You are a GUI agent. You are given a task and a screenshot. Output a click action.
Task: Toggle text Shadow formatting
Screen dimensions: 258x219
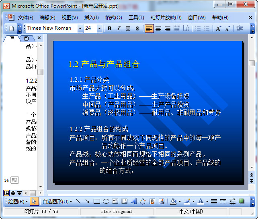137,28
